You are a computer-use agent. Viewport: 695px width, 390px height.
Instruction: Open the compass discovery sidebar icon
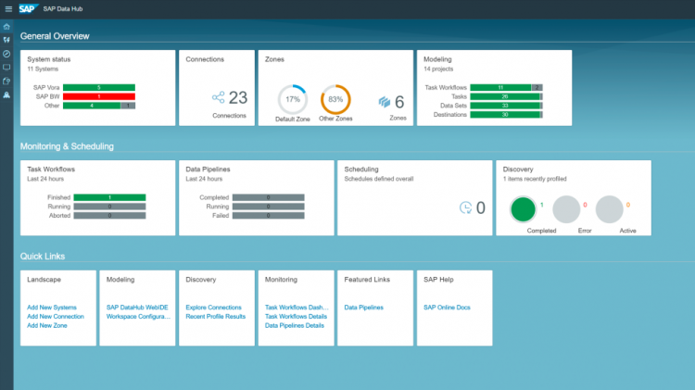pos(6,54)
